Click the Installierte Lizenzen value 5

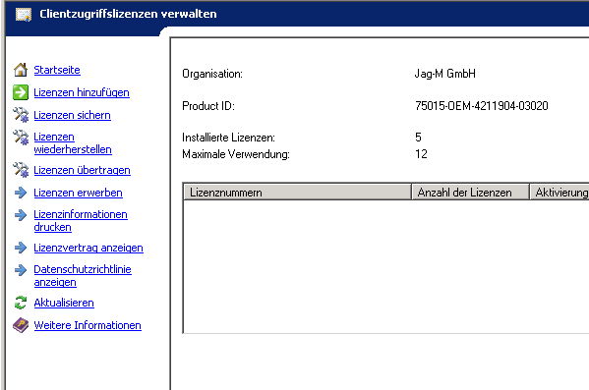418,137
